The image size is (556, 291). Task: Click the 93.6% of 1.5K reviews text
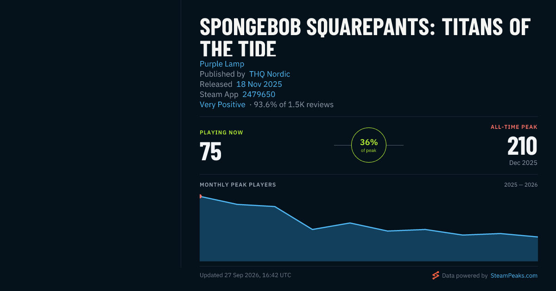tap(294, 104)
